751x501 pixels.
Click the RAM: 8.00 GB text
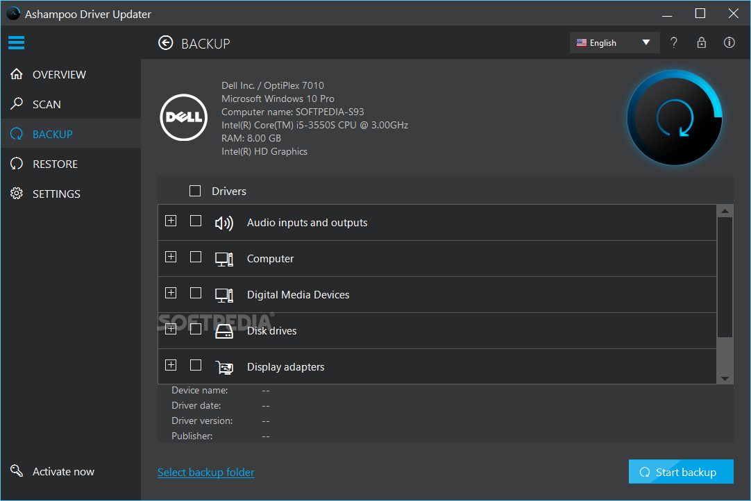(x=251, y=138)
